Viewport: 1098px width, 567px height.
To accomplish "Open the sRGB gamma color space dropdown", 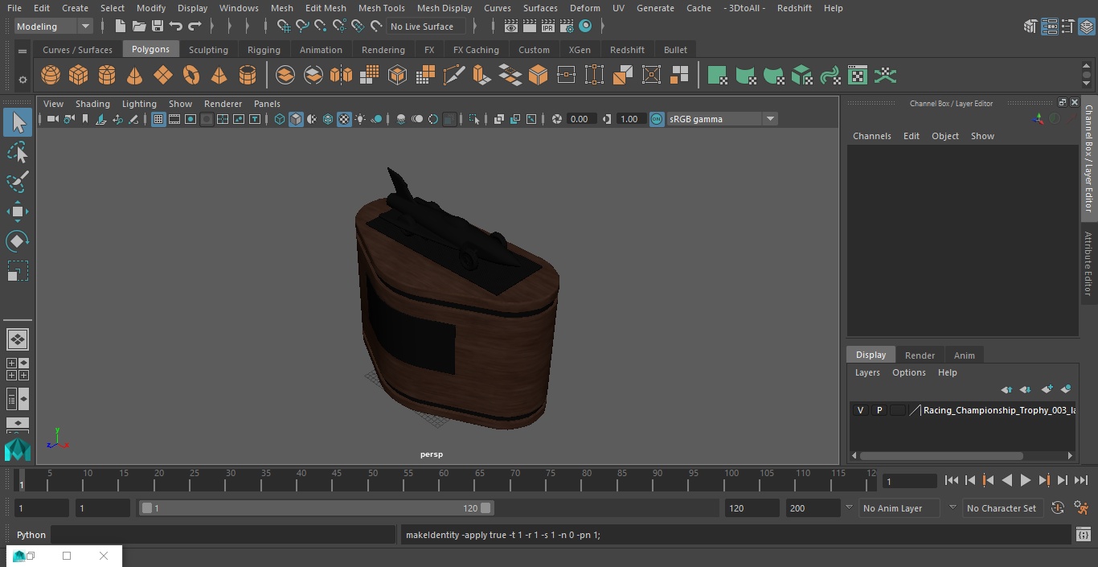I will tap(722, 119).
